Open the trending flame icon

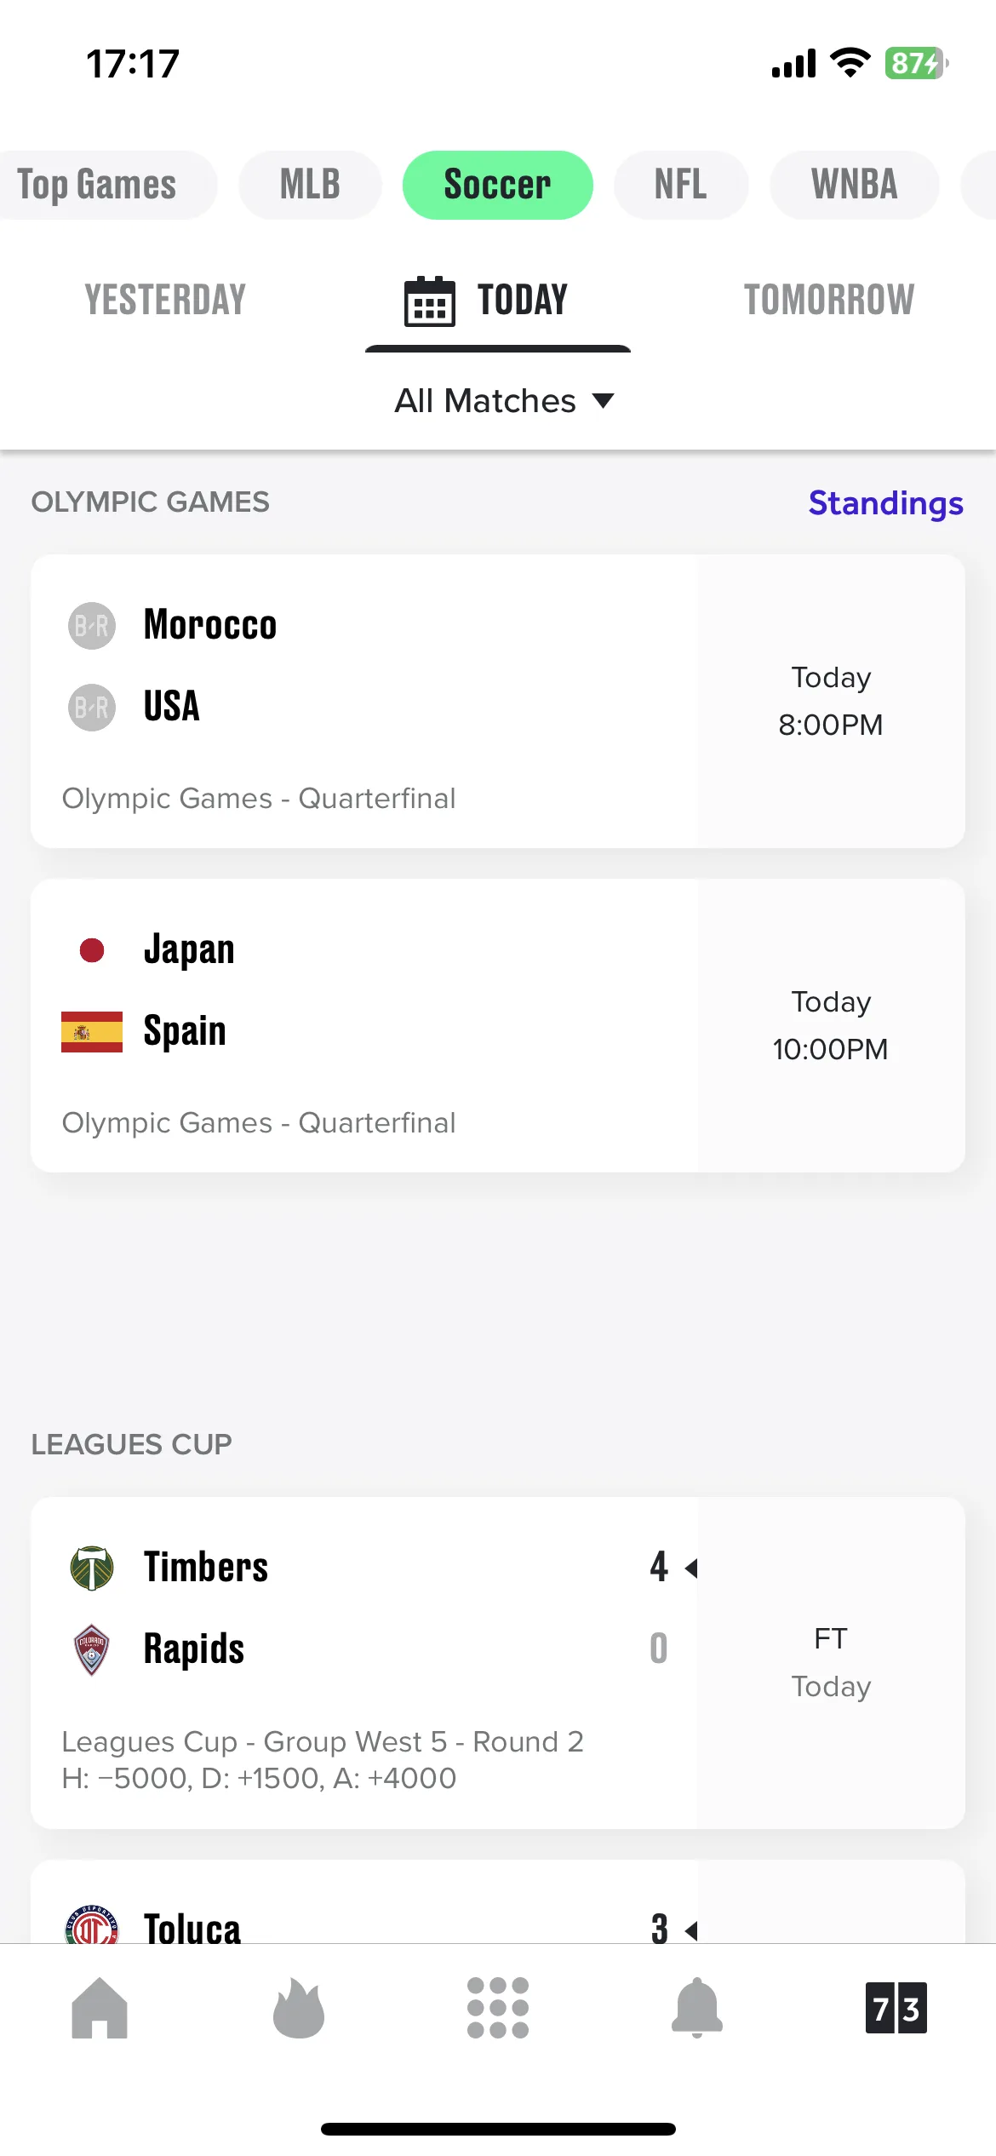pyautogui.click(x=299, y=2007)
